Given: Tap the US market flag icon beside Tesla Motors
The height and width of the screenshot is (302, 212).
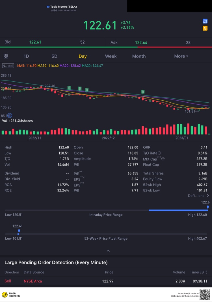Looking at the screenshot, I should click(x=48, y=7).
